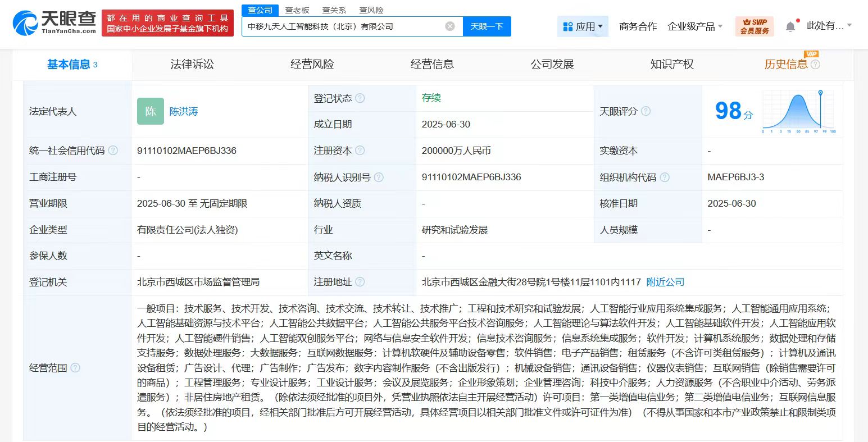
Task: Click help icon beside 纳税人识别号
Action: 379,177
